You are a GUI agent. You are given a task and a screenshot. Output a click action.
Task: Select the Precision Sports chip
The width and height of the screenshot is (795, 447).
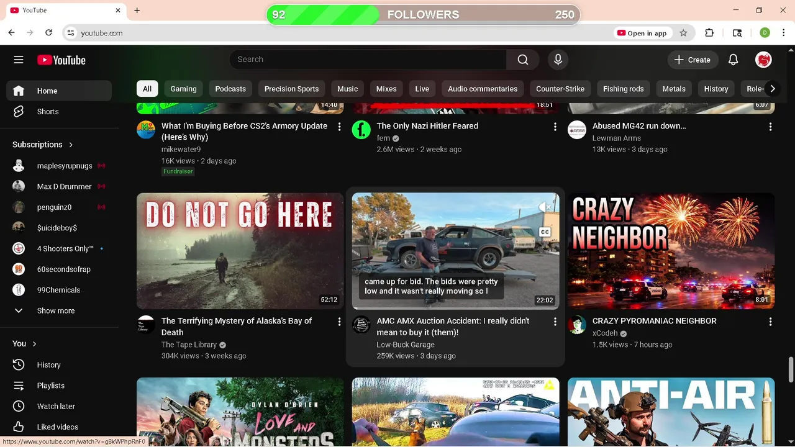click(291, 89)
